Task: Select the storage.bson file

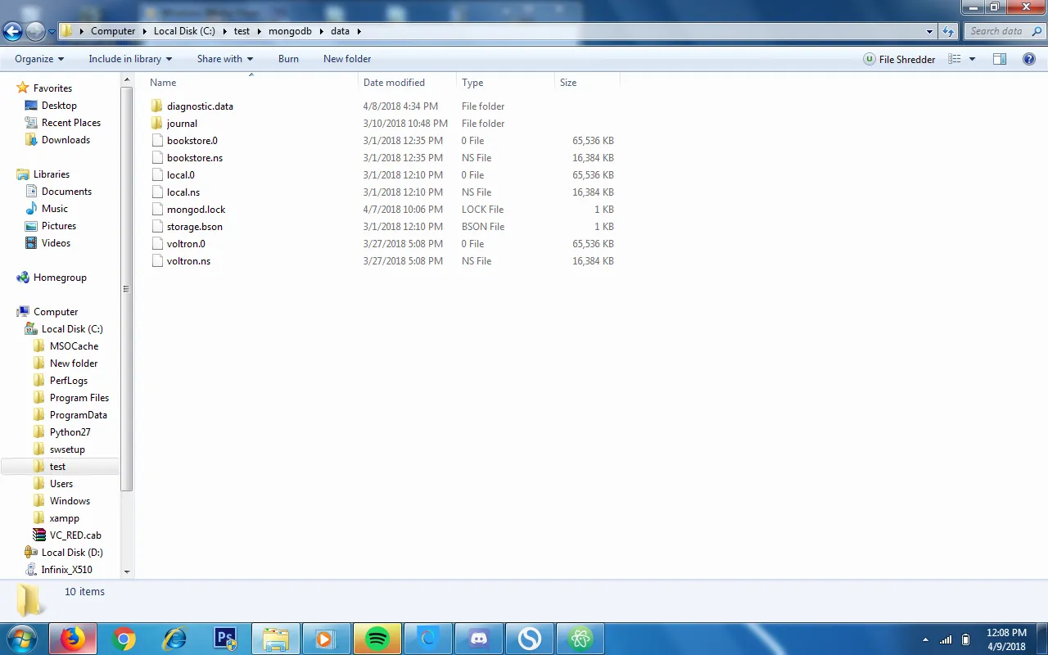Action: tap(195, 227)
